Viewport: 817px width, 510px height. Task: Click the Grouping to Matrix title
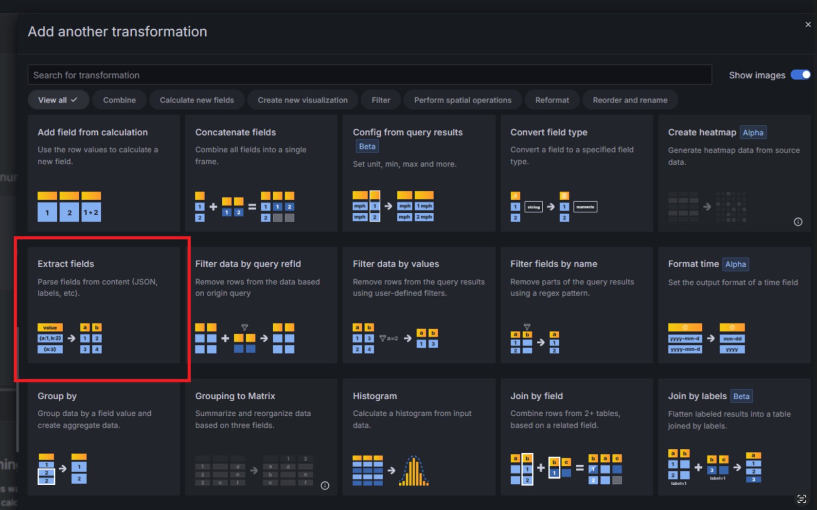coord(235,396)
